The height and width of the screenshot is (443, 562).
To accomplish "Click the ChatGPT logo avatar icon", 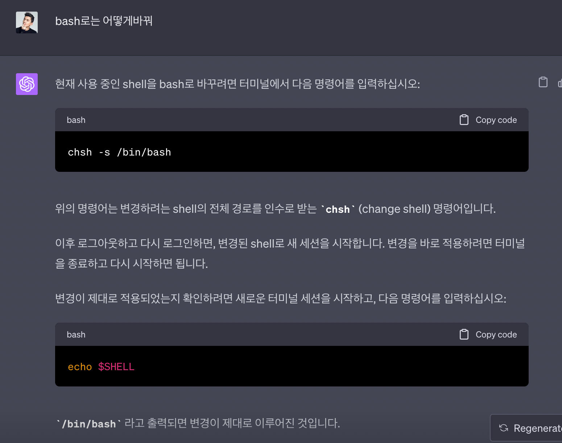I will pos(27,84).
